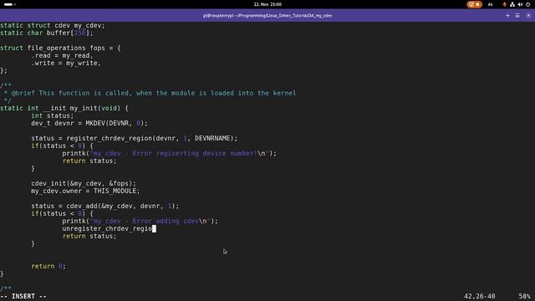This screenshot has height=301, width=535.
Task: Click 'cdev_init(&my_cdev, &fops);' line
Action: coord(84,183)
